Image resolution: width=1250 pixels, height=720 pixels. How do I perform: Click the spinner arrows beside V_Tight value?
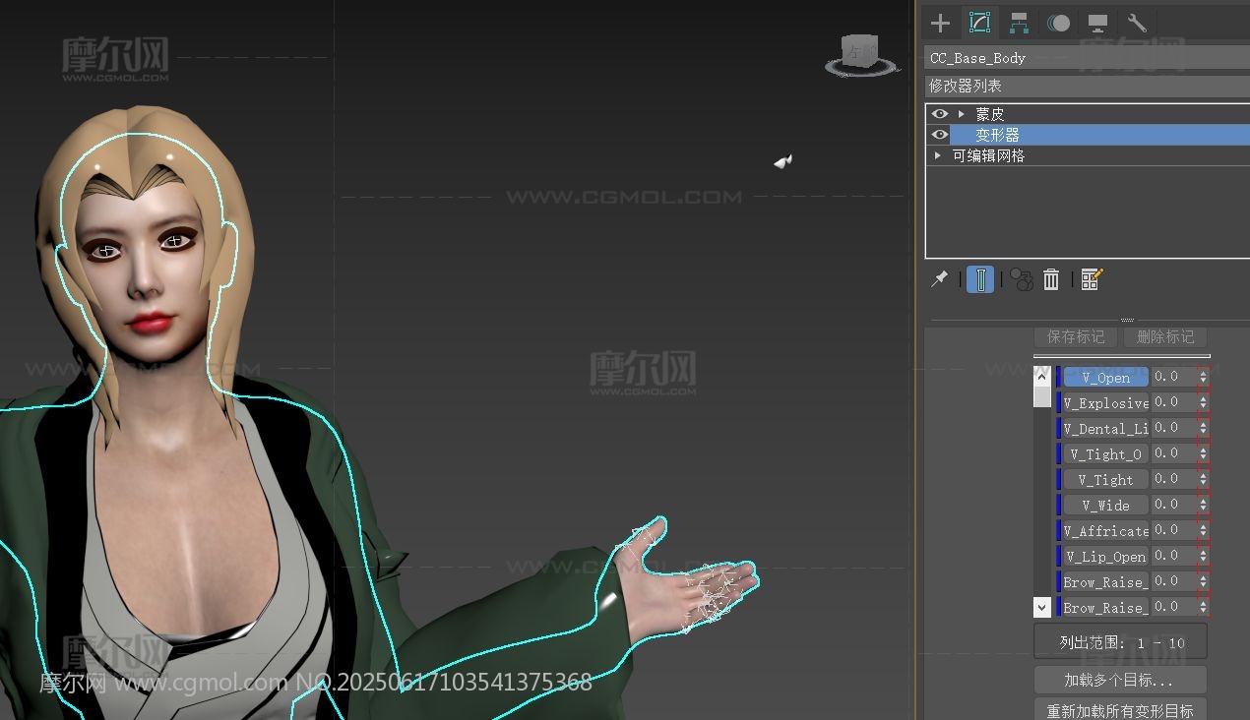[1203, 479]
